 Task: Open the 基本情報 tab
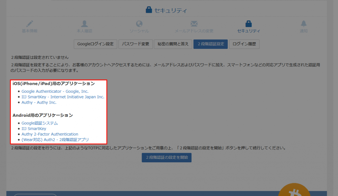coord(30,31)
